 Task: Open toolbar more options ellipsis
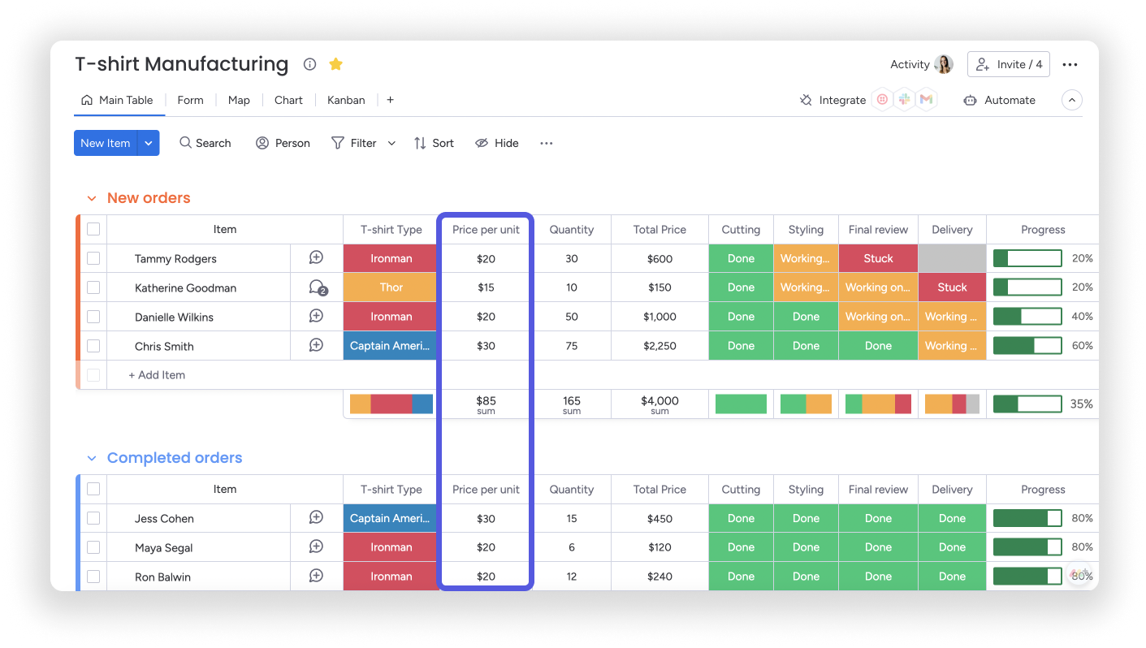(547, 143)
